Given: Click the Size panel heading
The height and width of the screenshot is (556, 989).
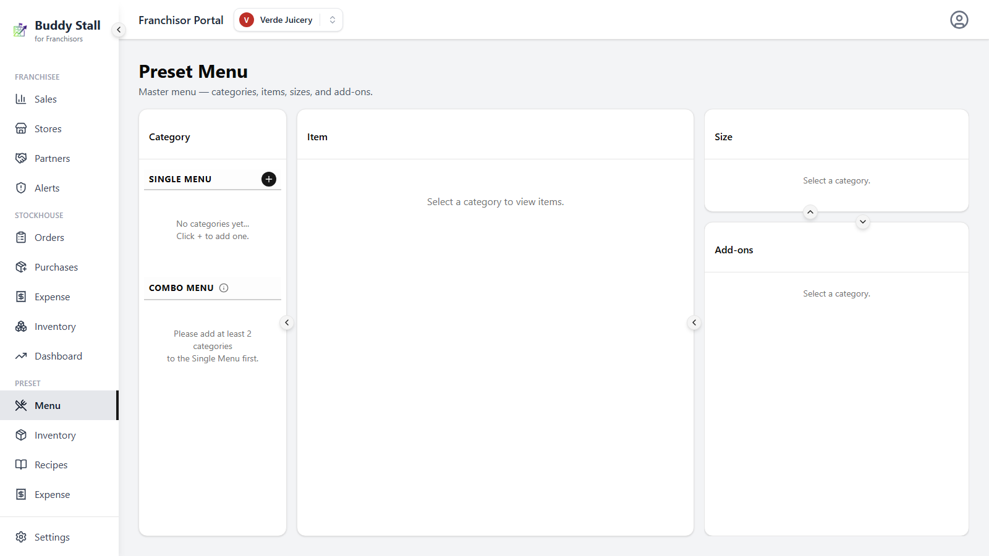Looking at the screenshot, I should click(x=723, y=137).
